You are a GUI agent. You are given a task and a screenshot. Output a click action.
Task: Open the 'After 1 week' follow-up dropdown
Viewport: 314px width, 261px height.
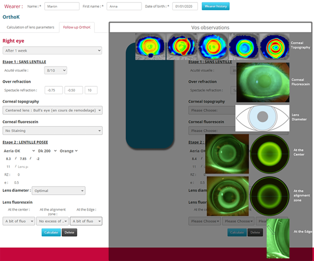(52, 51)
